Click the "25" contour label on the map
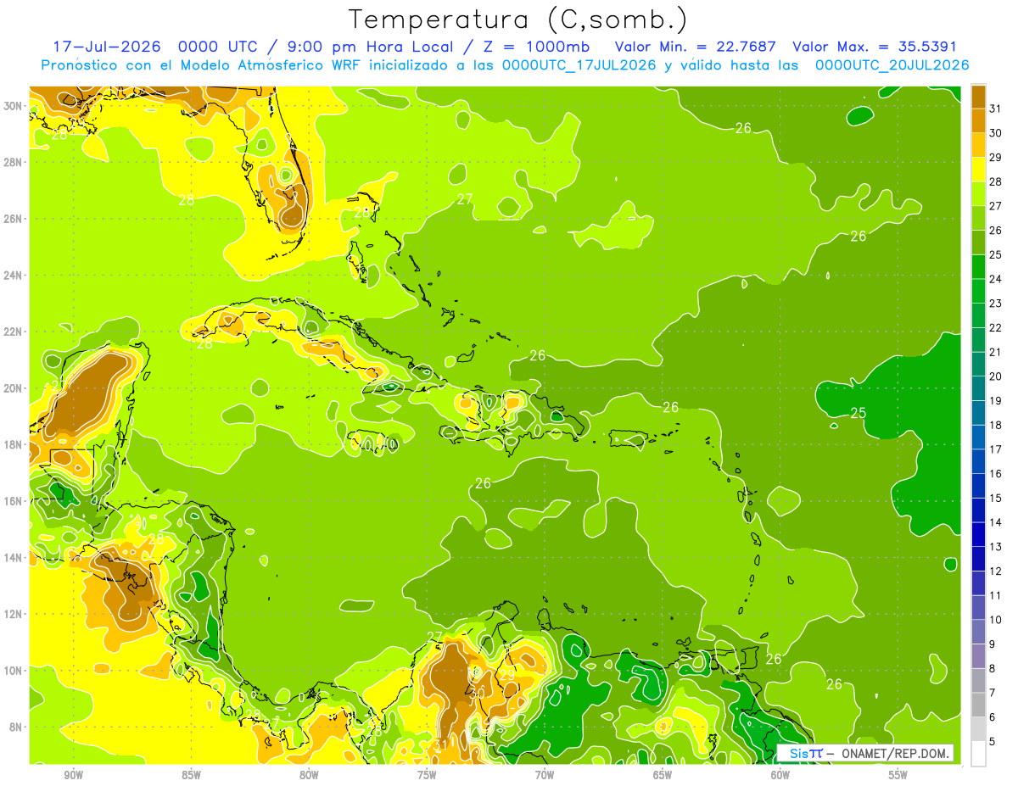The image size is (1018, 786). (859, 413)
